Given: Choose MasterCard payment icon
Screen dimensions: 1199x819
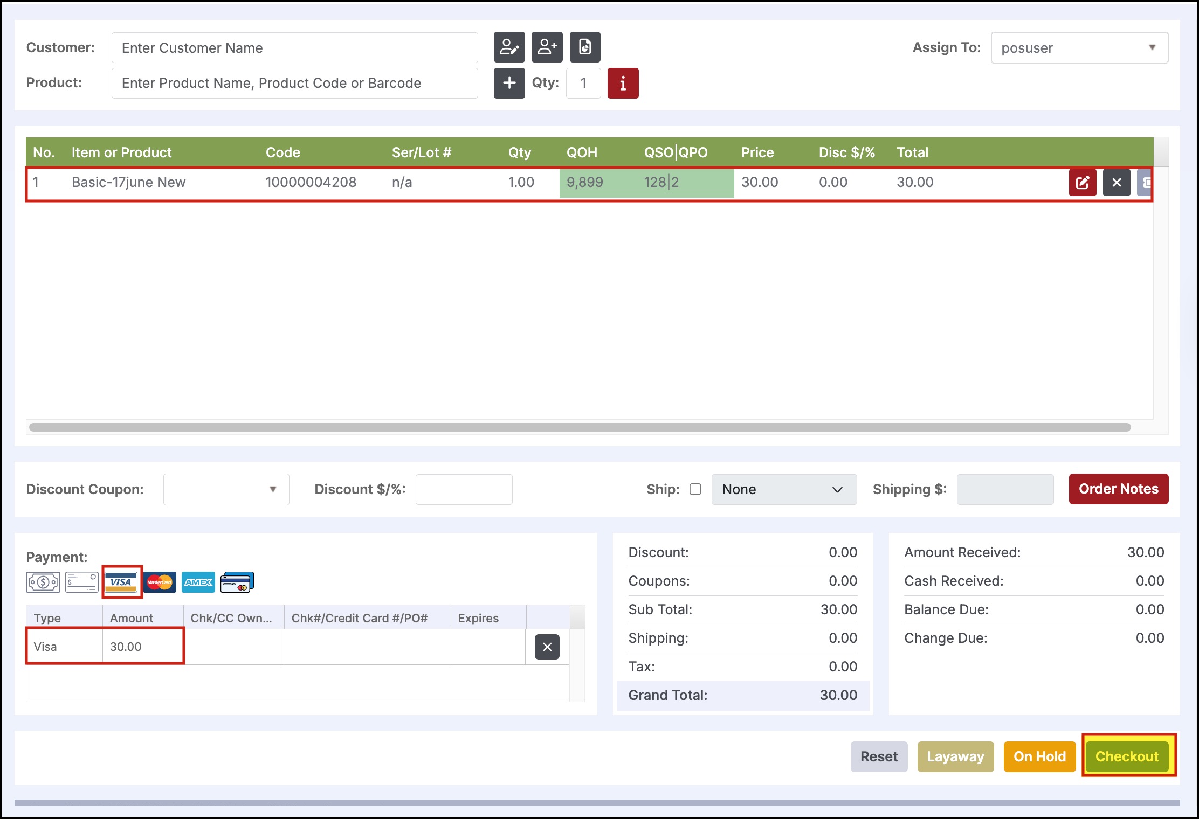Looking at the screenshot, I should click(x=160, y=582).
